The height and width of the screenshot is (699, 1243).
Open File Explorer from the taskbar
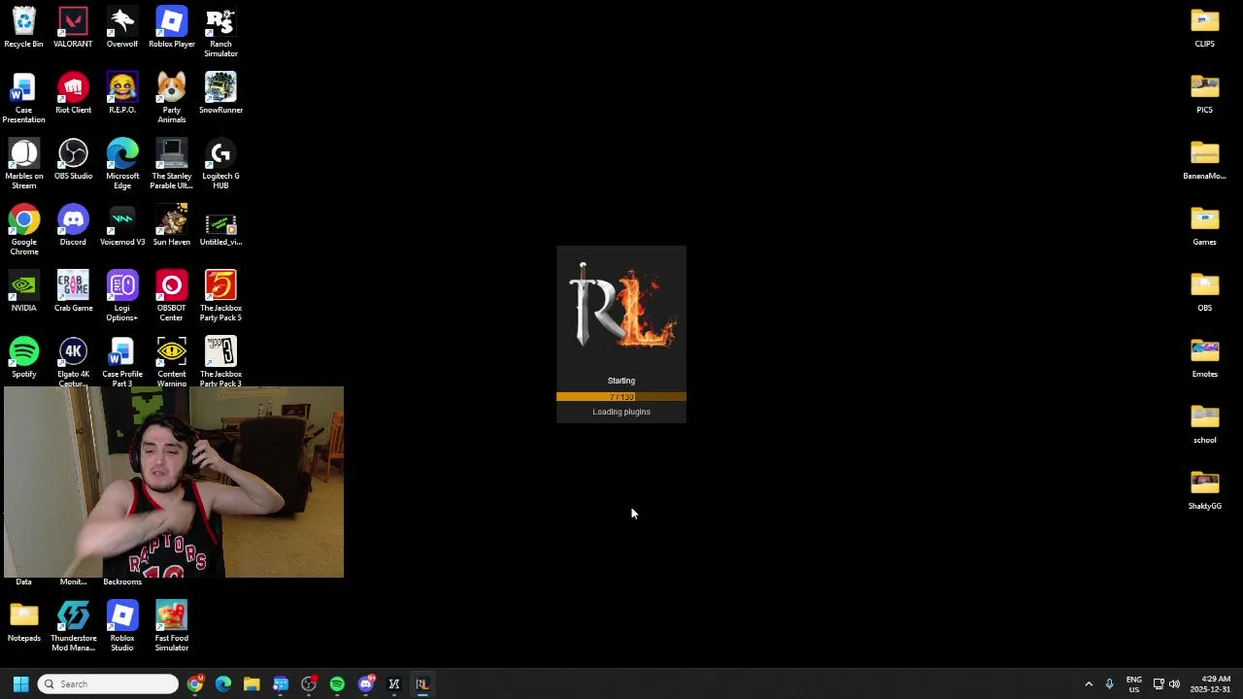[x=252, y=684]
